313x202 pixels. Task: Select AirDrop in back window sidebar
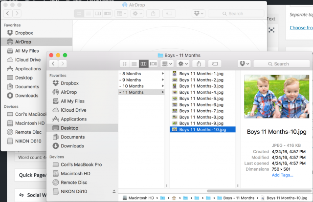(37, 41)
